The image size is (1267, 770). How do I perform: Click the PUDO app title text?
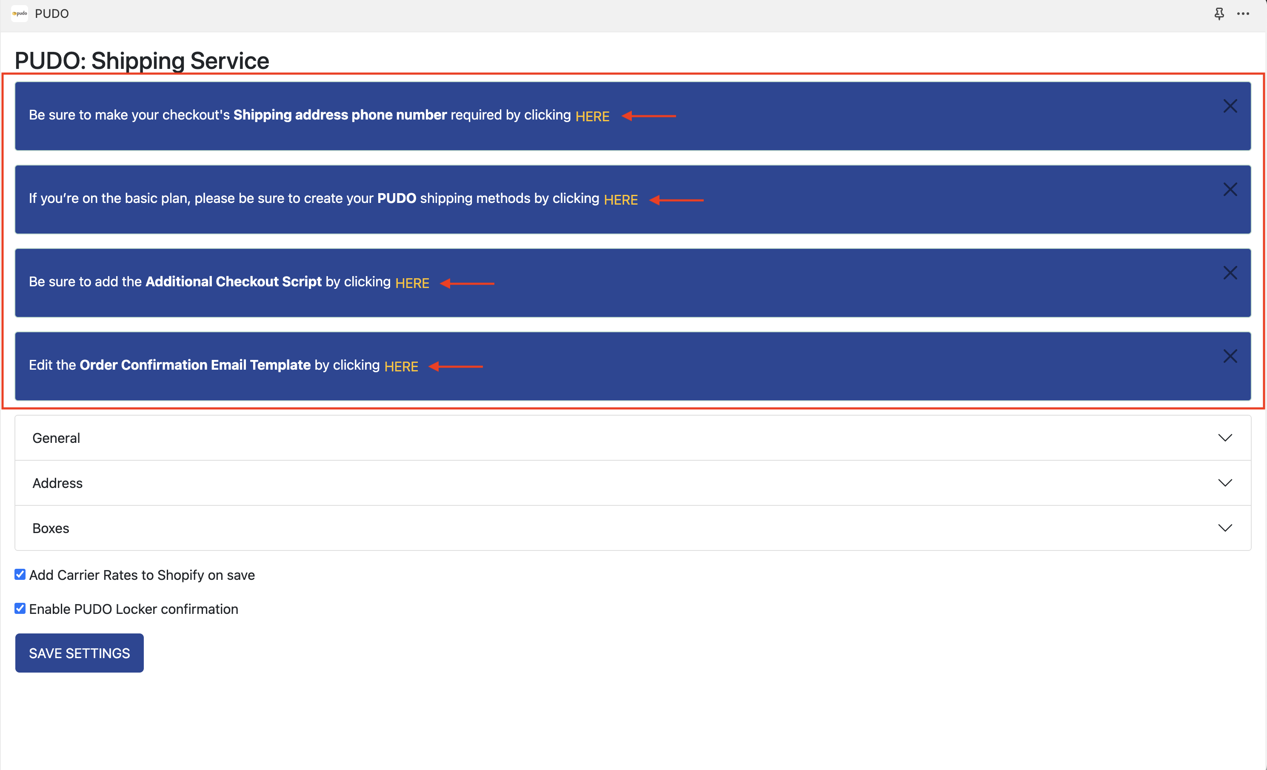tap(52, 14)
